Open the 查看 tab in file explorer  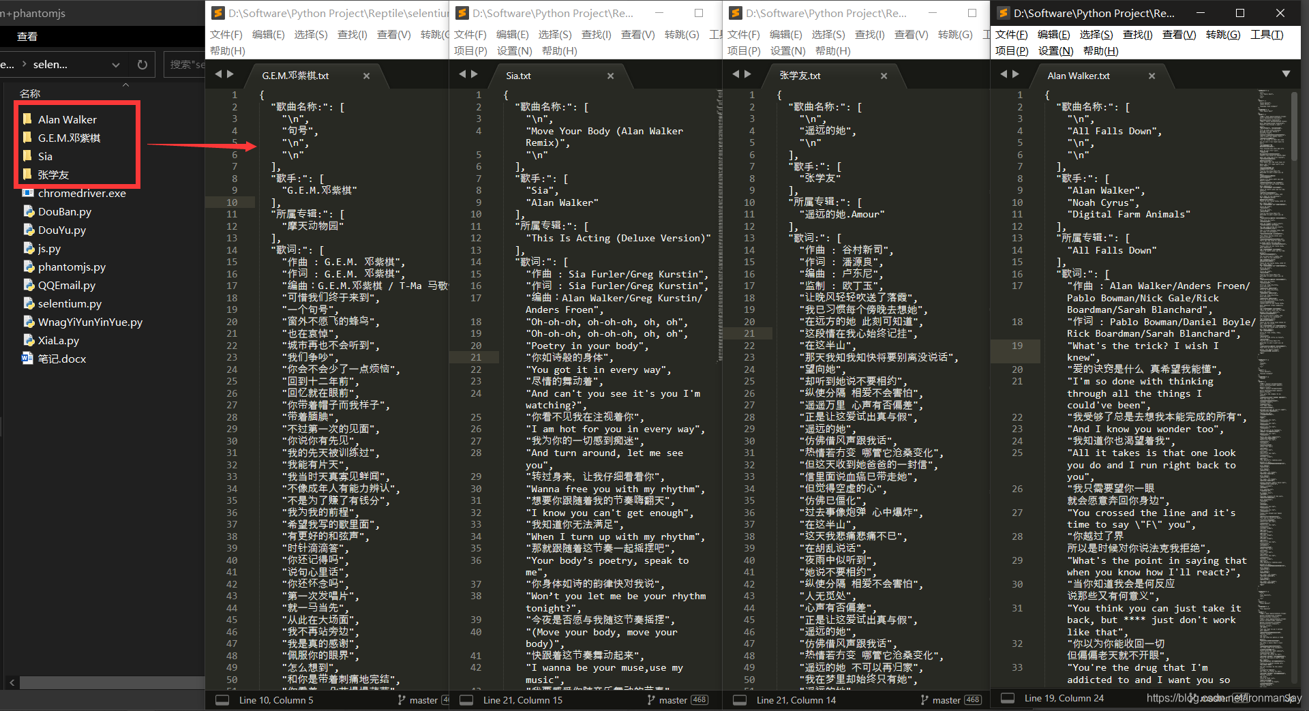point(27,37)
